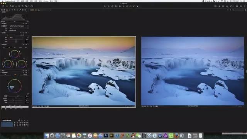Open the Capture One application menu
The width and height of the screenshot is (247, 139).
10,1
